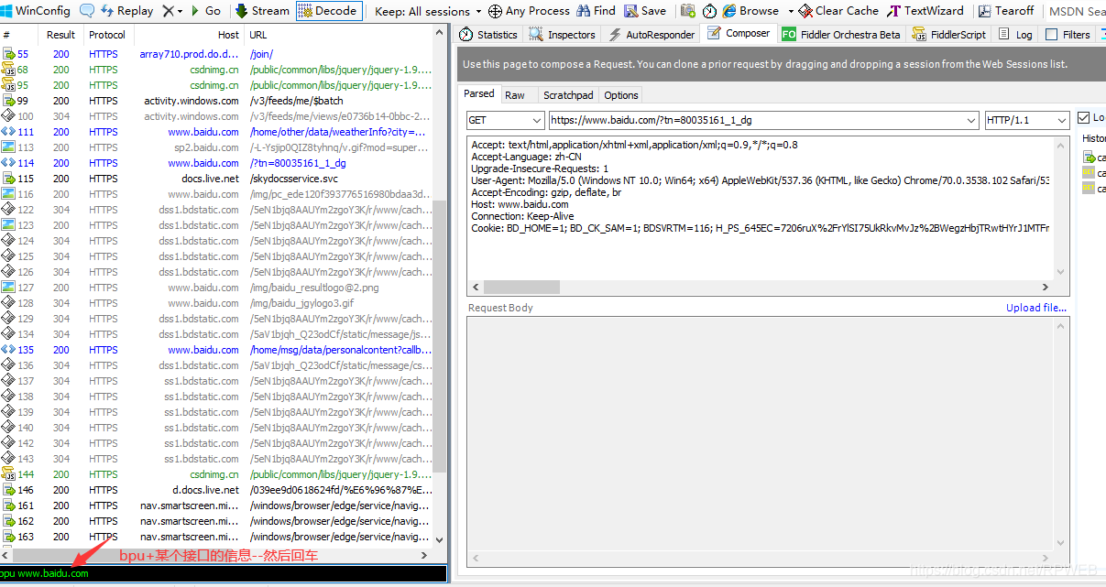Select session 161 nav.smartscreen row

click(x=216, y=505)
